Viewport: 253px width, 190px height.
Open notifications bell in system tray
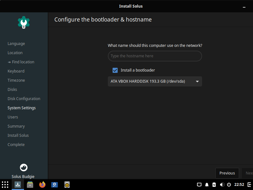coord(207,185)
